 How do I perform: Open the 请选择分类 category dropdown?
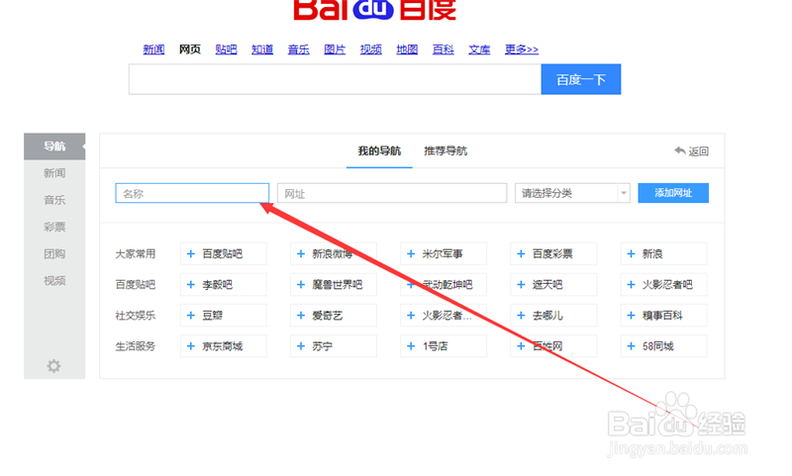coord(572,193)
